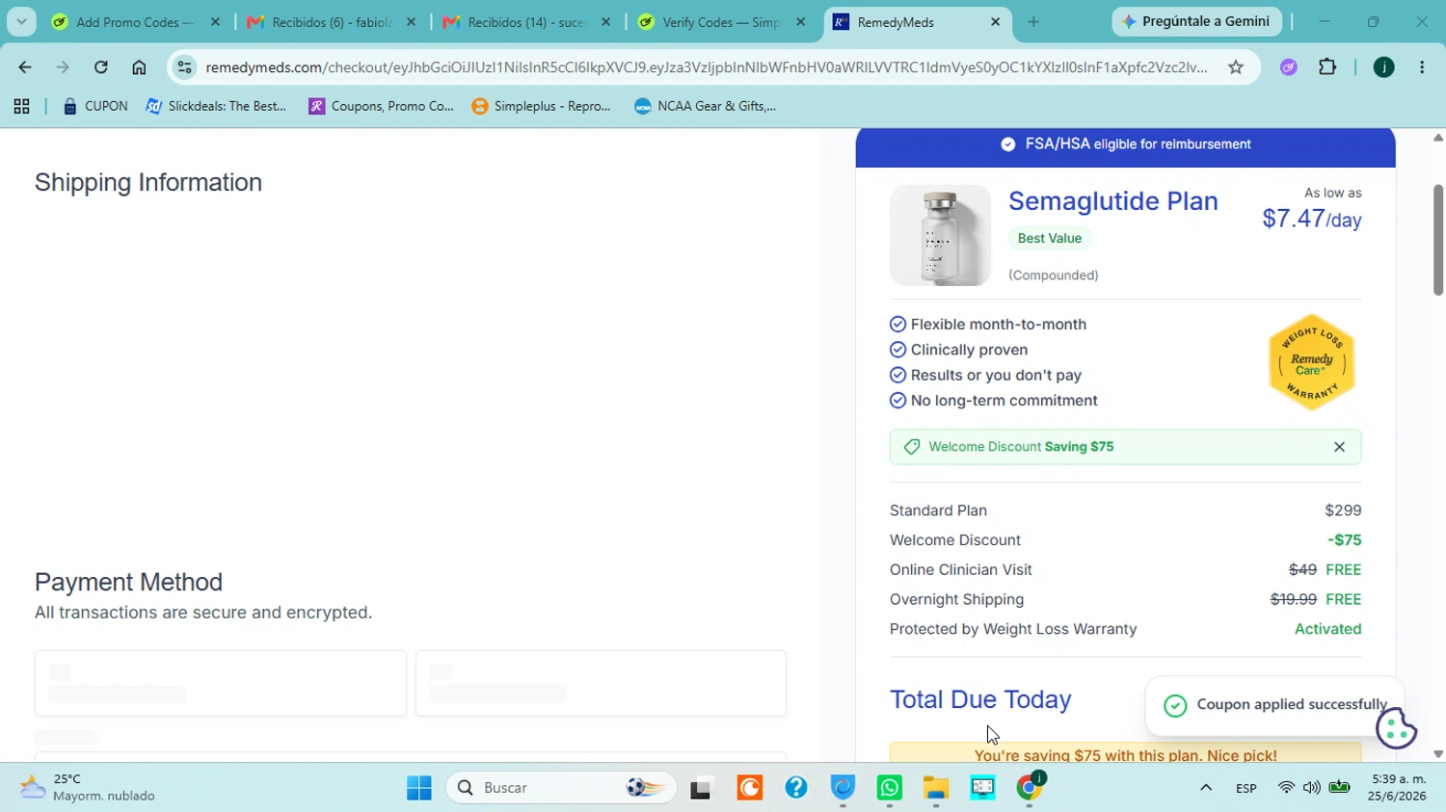The image size is (1446, 812).
Task: Click the Standard Plan $299 price
Action: tap(1343, 511)
